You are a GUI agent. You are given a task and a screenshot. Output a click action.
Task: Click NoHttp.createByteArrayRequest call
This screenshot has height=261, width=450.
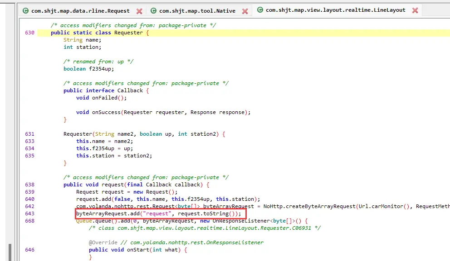point(309,206)
